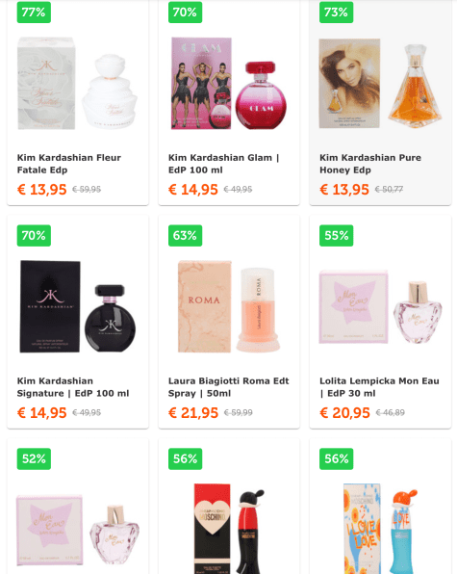Open the Laura Biagiotti Roma Edt Spray title
The width and height of the screenshot is (457, 574).
pyautogui.click(x=229, y=387)
